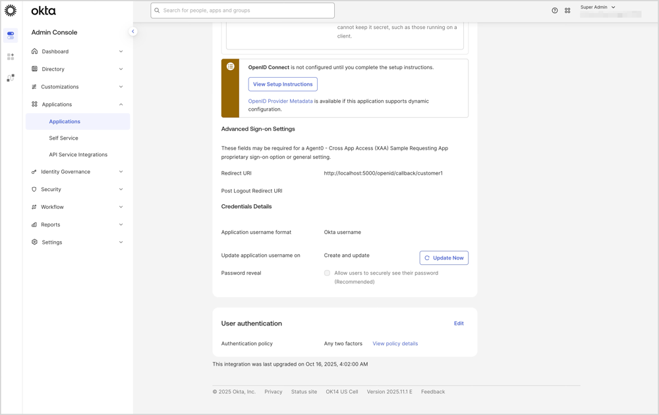Click the Customizations sliders icon
This screenshot has height=415, width=659.
pos(34,86)
